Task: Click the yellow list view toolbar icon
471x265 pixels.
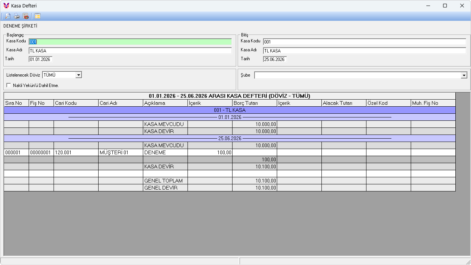Action: tap(38, 16)
